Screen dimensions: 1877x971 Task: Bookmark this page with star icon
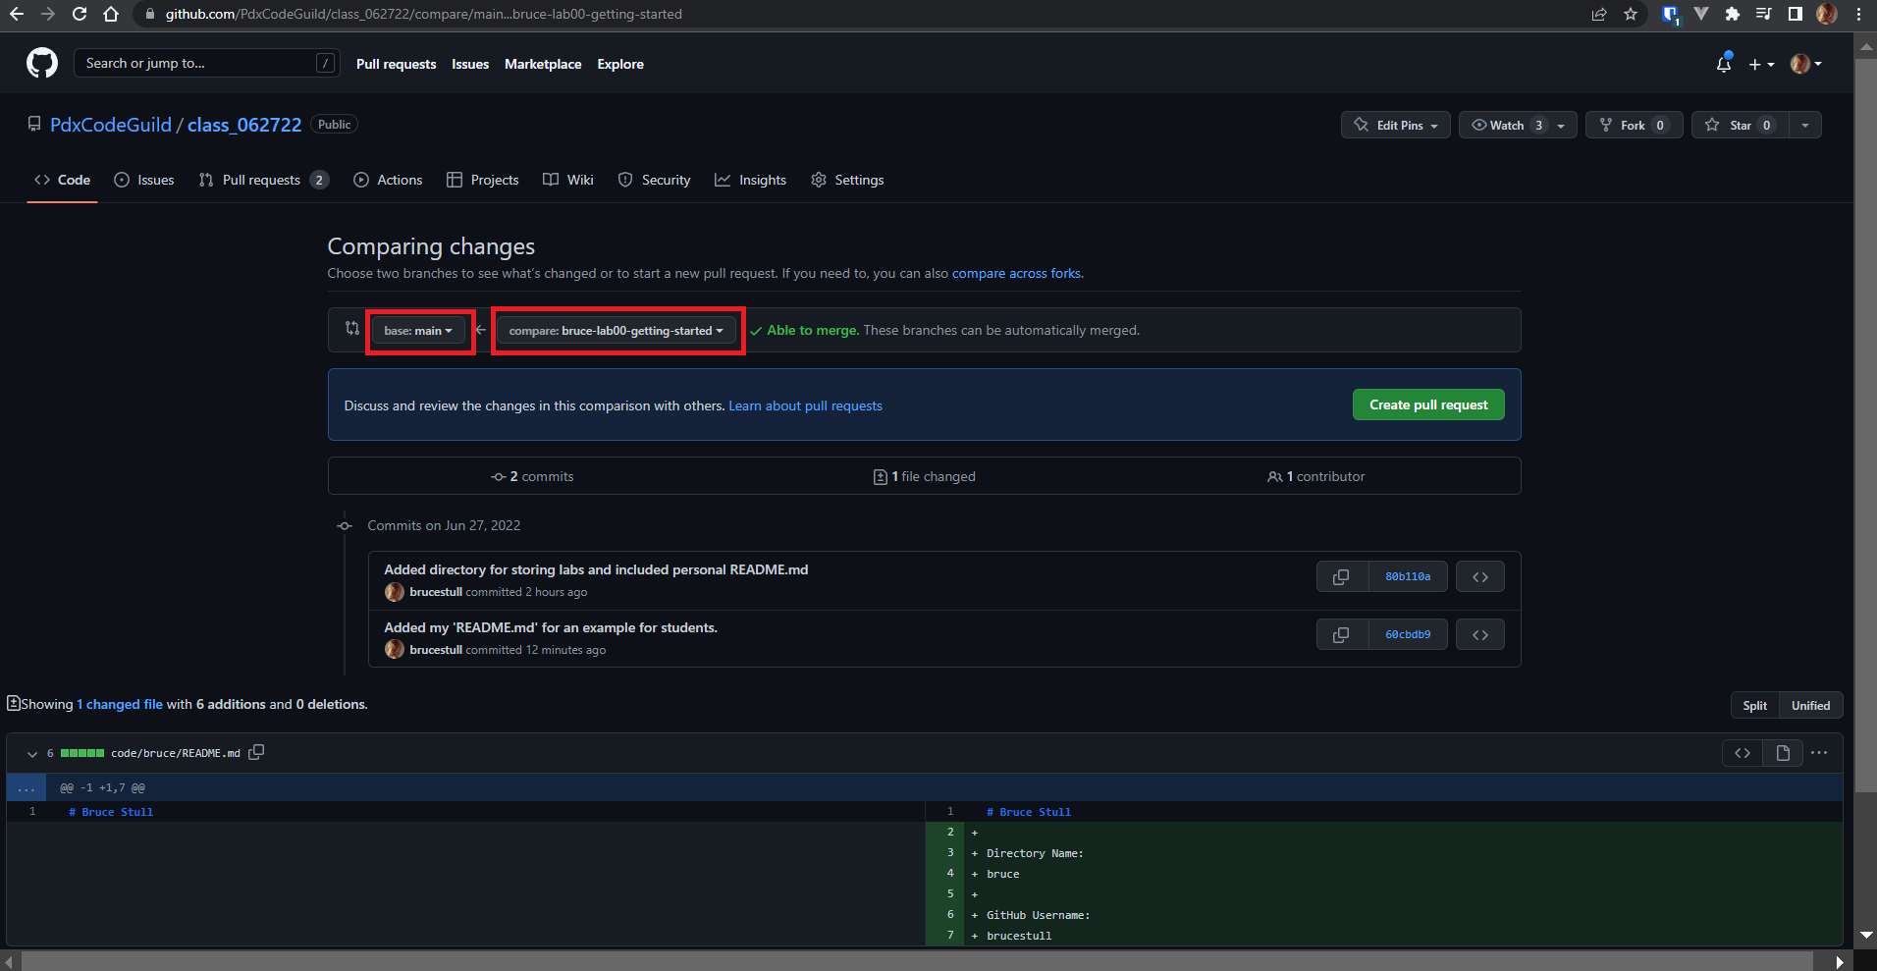[x=1631, y=14]
